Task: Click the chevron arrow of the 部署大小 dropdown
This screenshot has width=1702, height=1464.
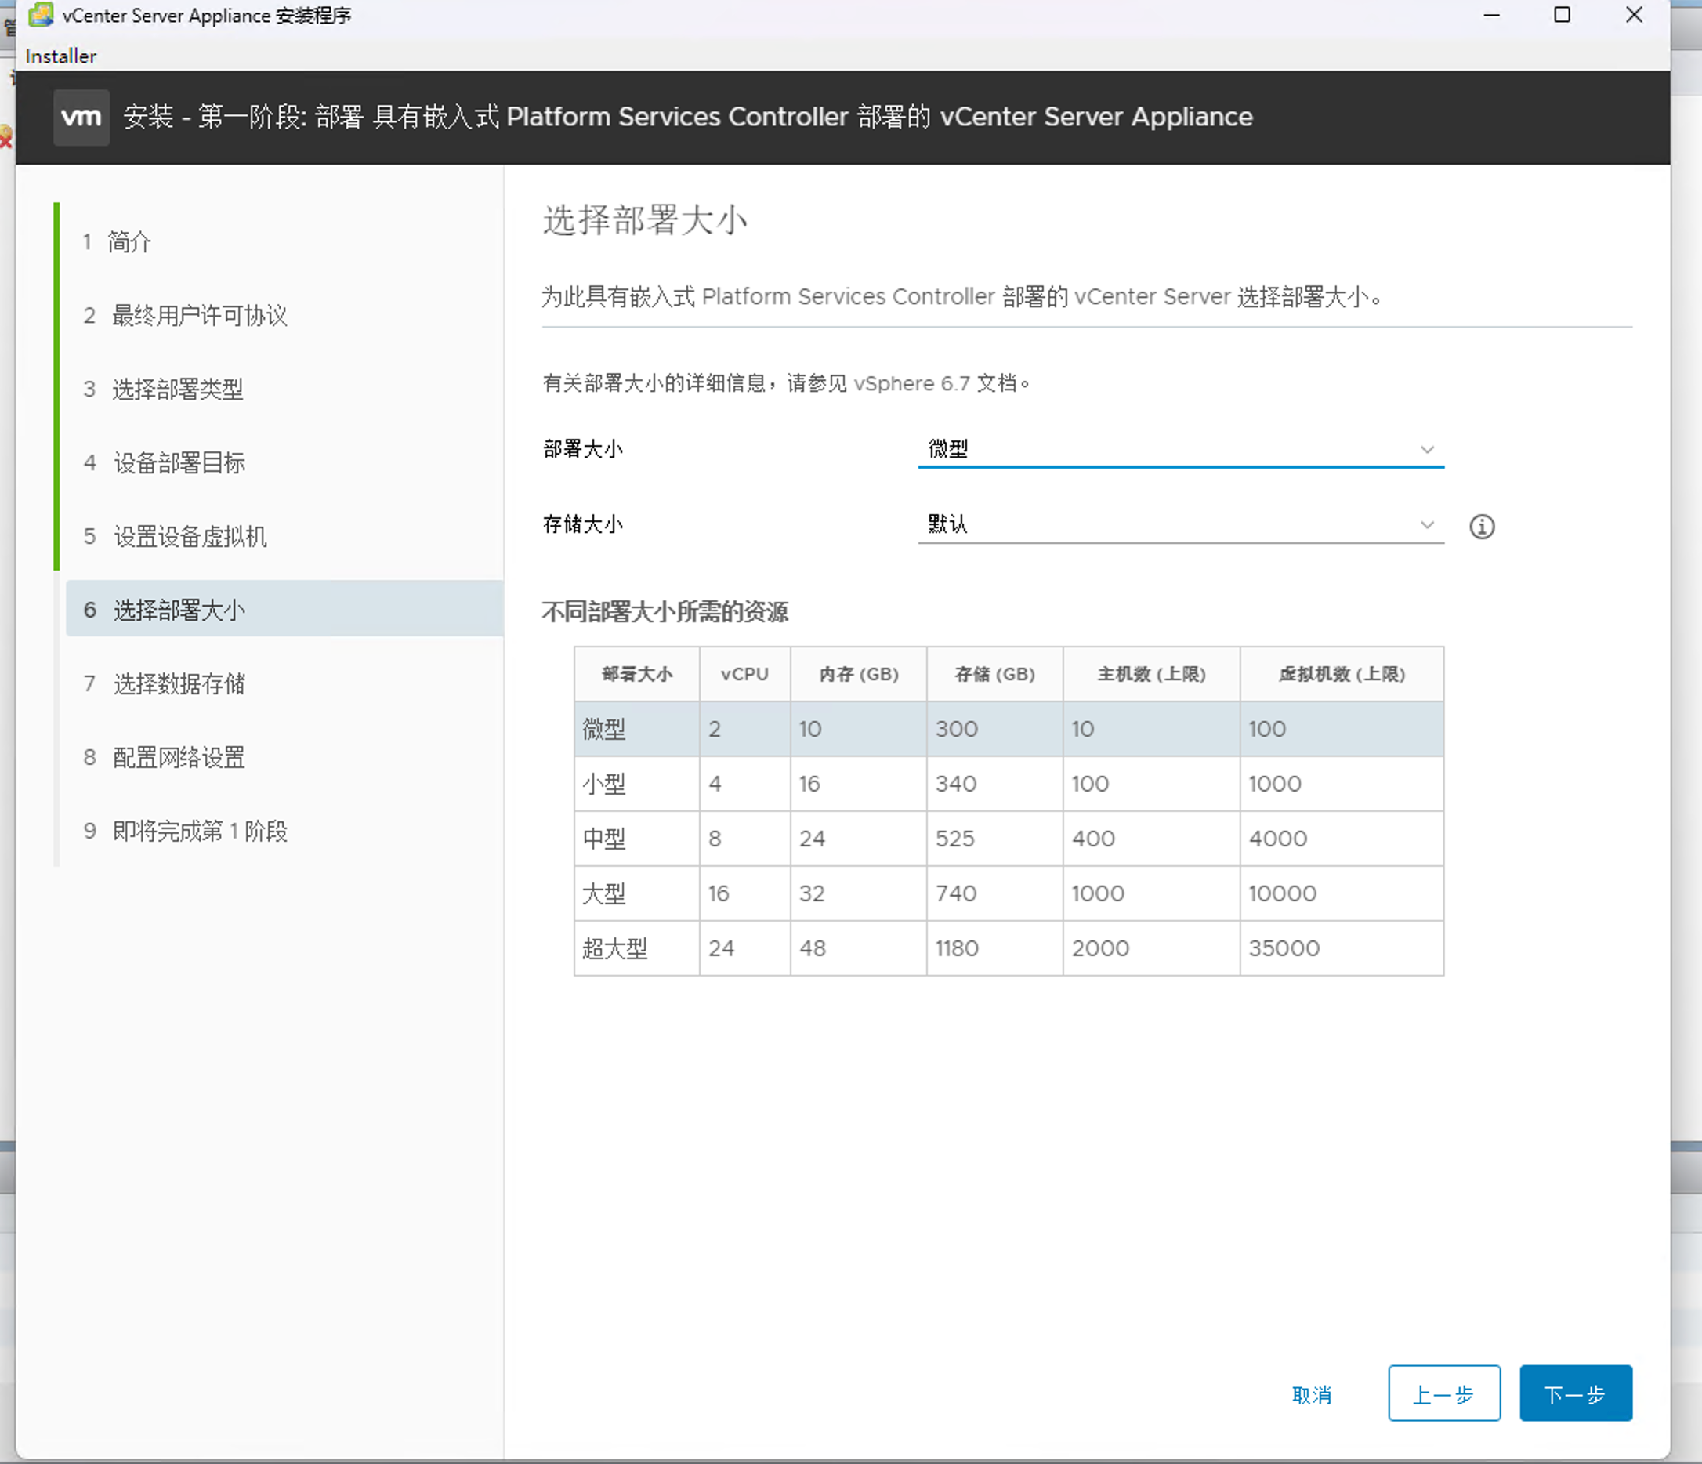Action: point(1427,449)
